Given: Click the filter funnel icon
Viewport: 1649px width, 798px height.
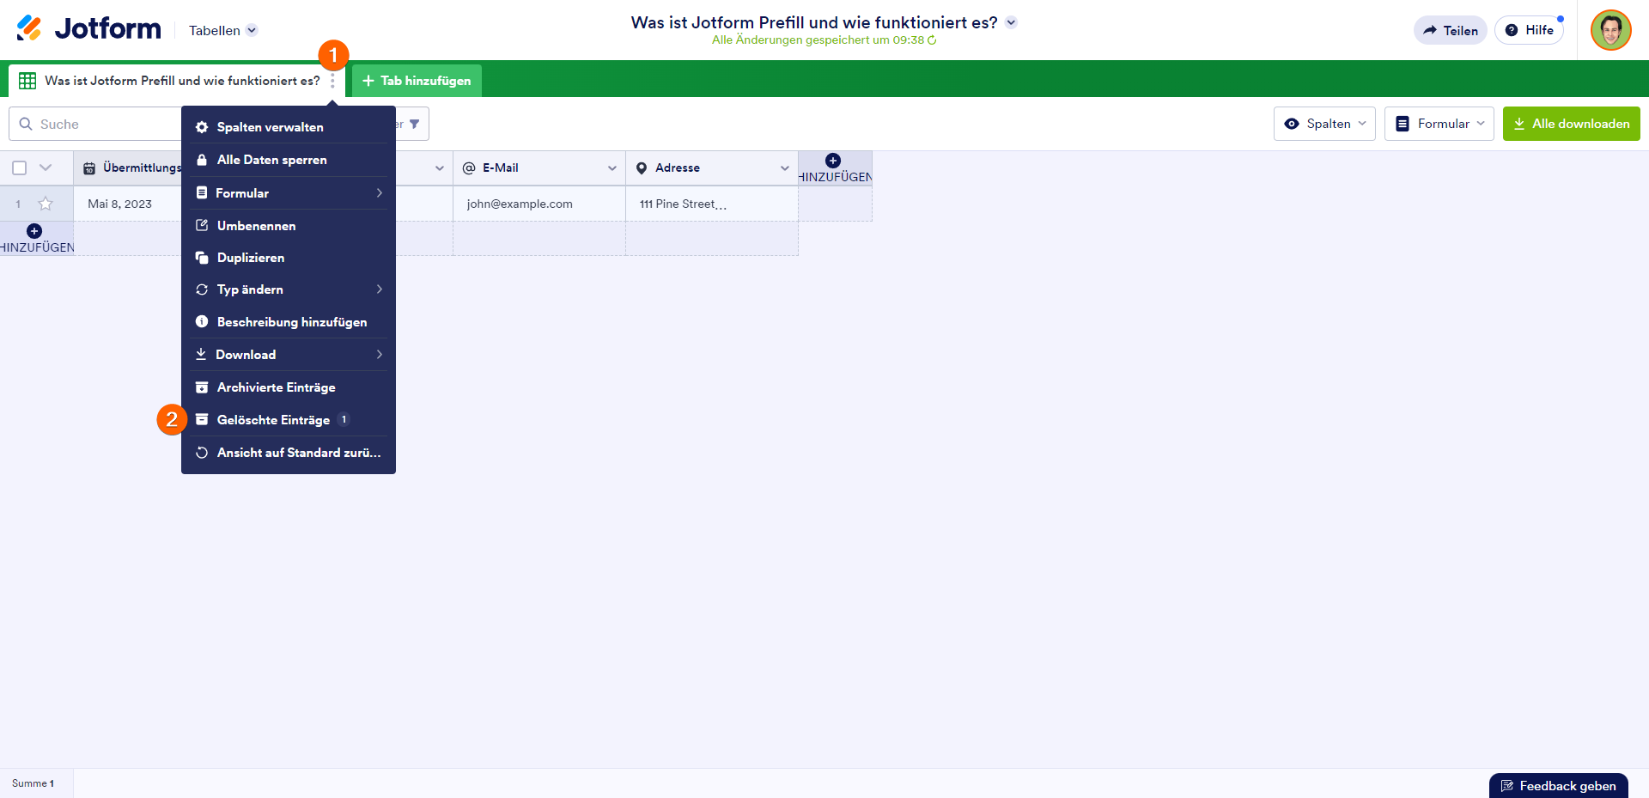Looking at the screenshot, I should coord(415,124).
